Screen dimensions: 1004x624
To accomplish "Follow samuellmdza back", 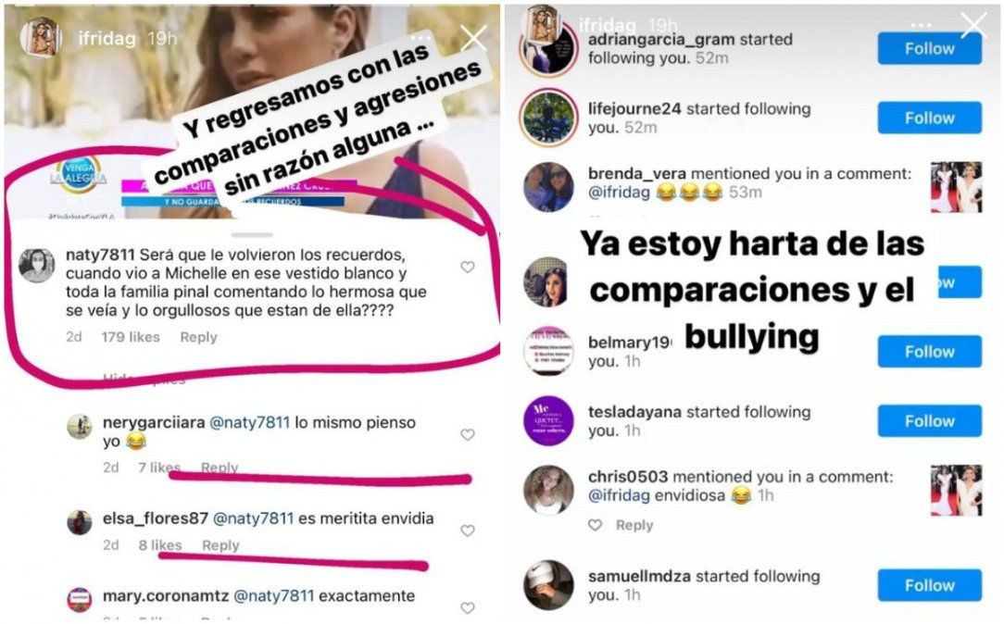I will [929, 585].
